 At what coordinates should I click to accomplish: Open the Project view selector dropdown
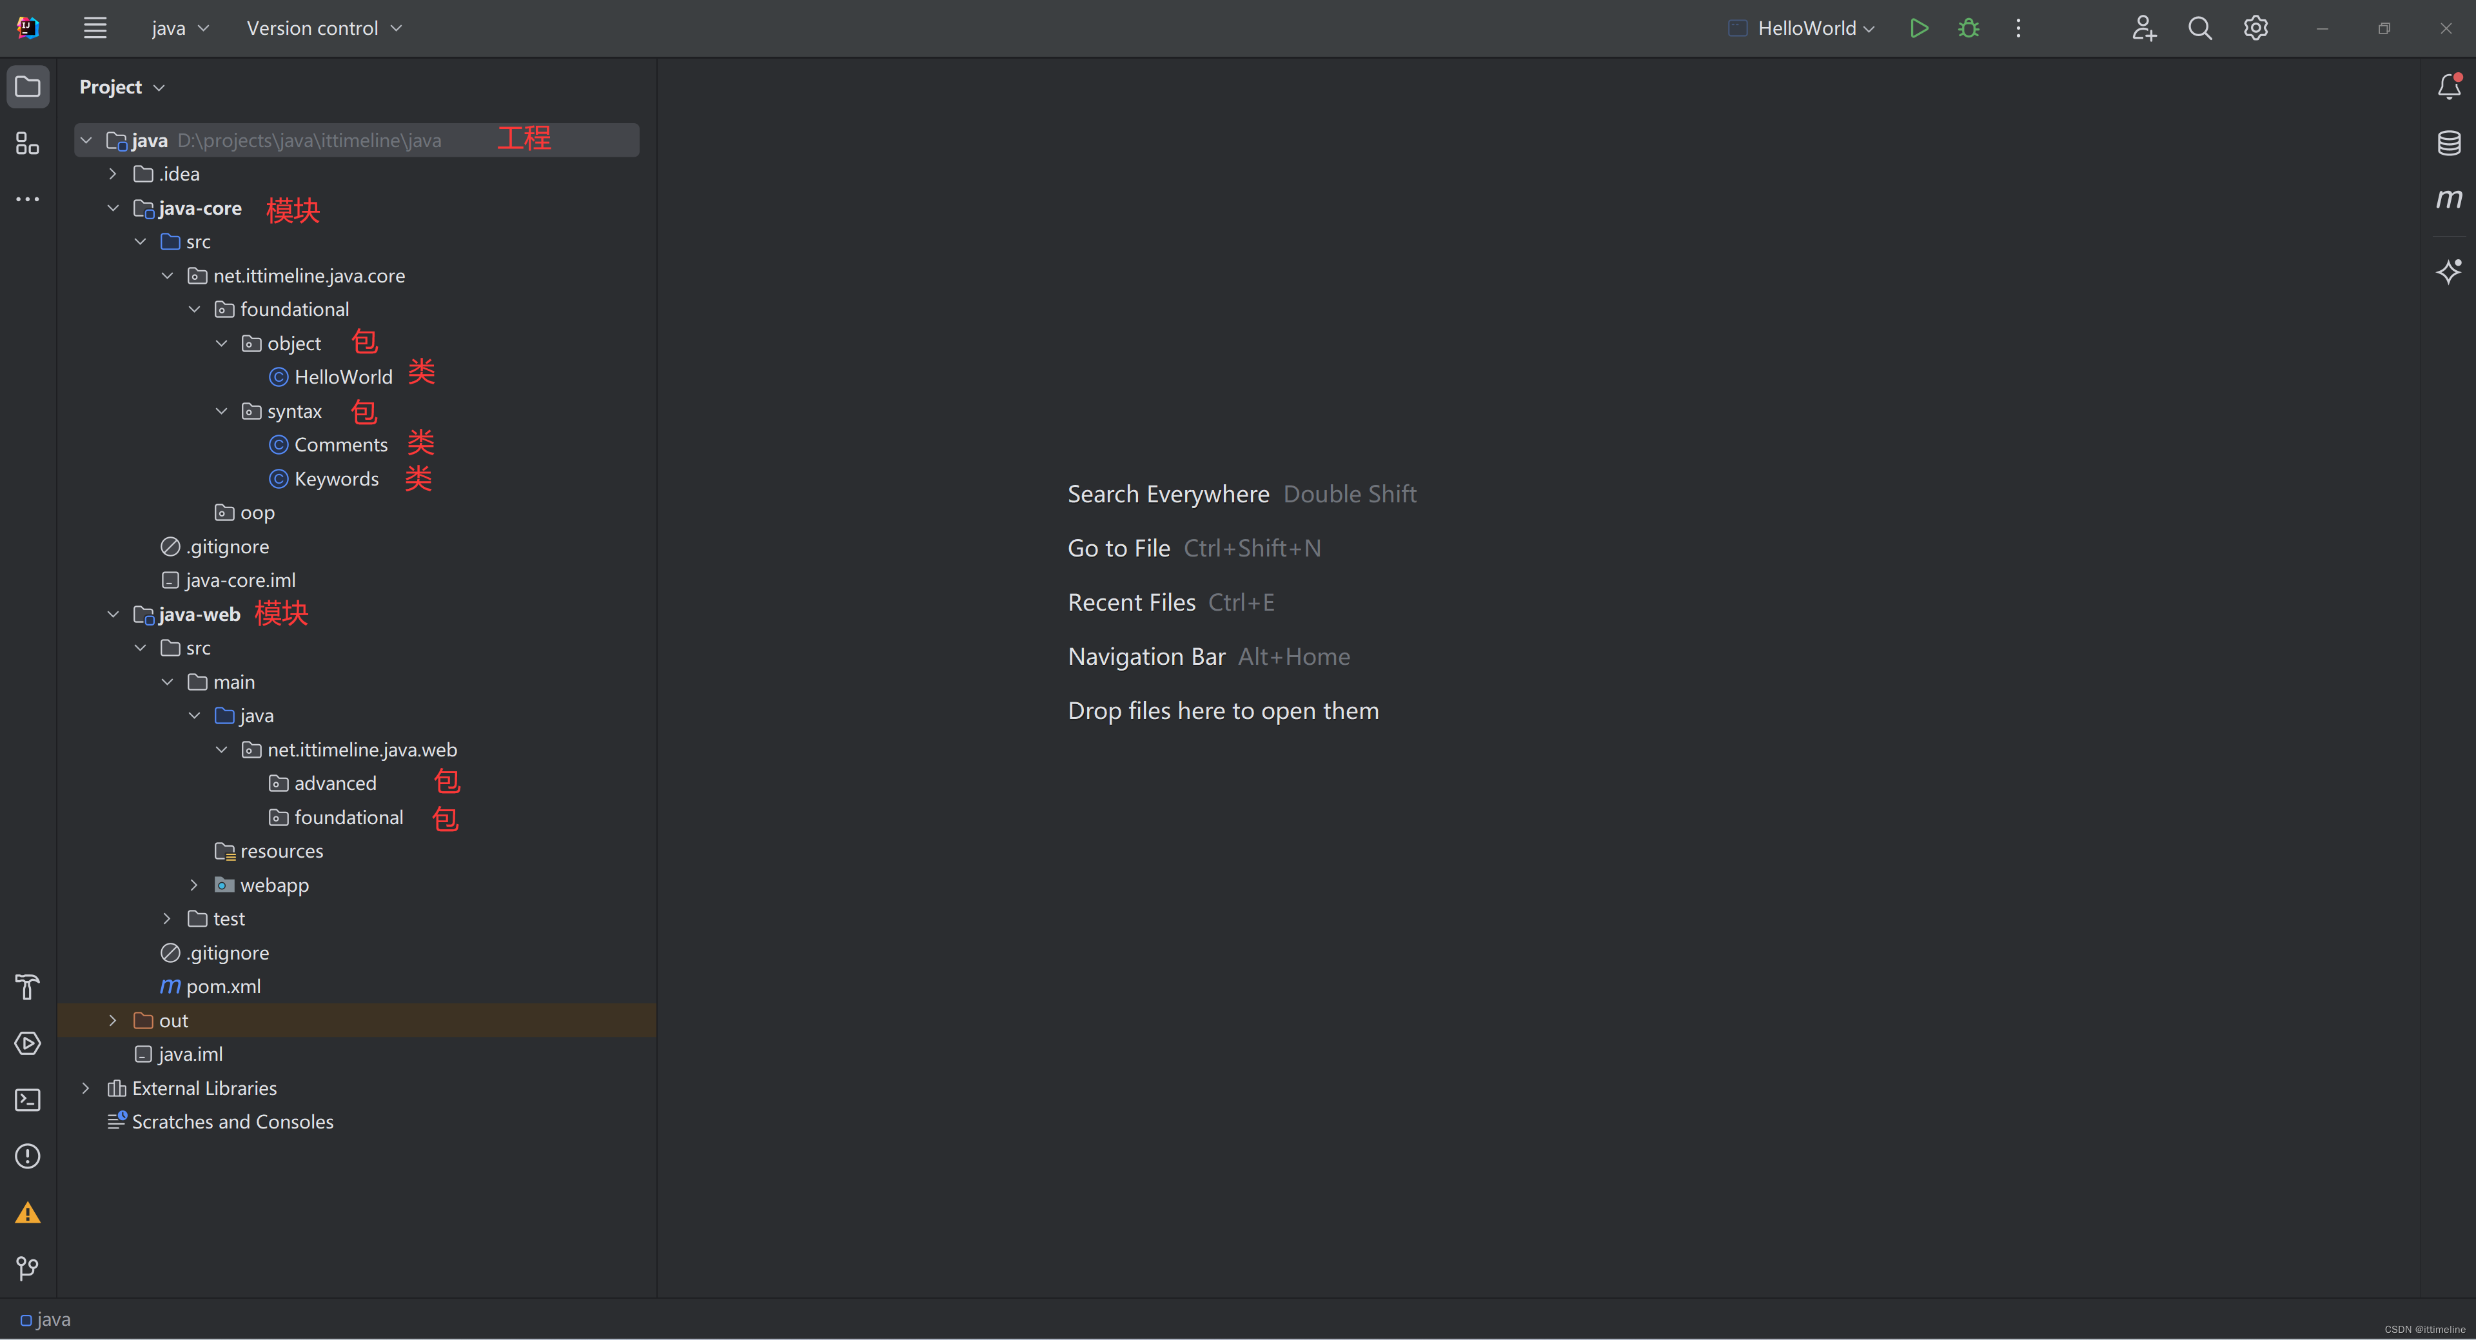tap(122, 86)
